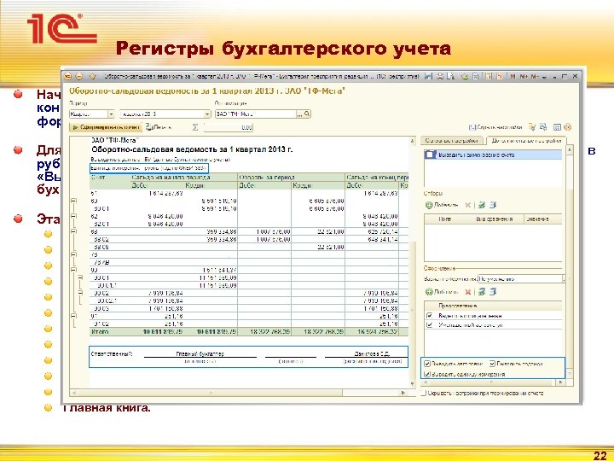Click the move up icon in Отборы toolbar

[x=482, y=205]
